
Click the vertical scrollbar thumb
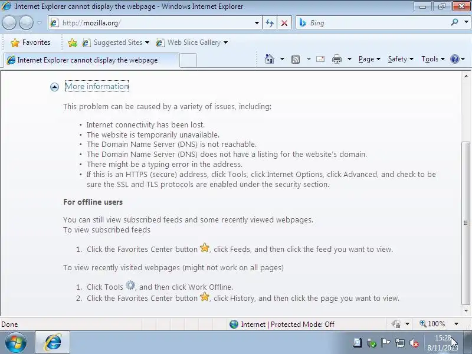click(466, 223)
